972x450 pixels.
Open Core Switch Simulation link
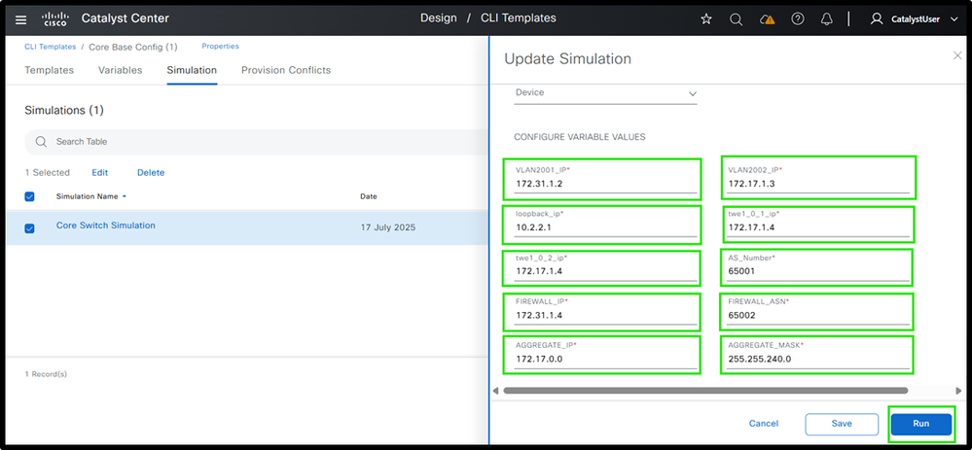click(105, 225)
